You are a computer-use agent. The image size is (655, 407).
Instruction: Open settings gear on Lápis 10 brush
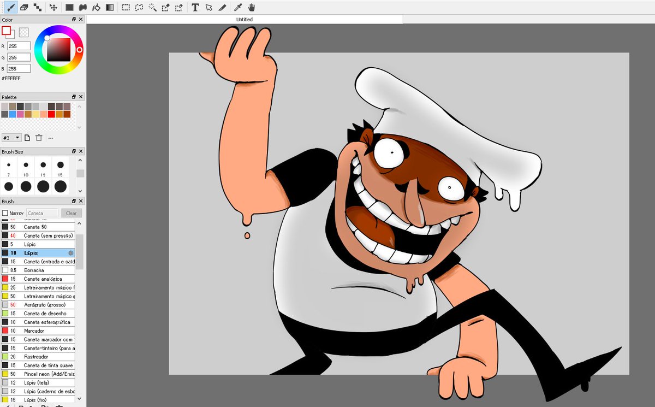(70, 253)
